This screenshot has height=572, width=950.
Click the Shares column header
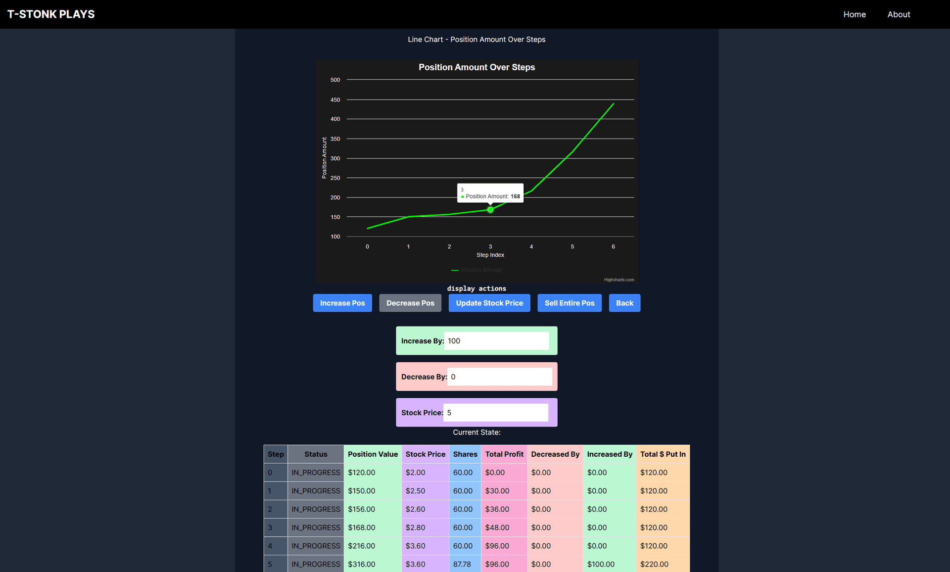(x=465, y=454)
